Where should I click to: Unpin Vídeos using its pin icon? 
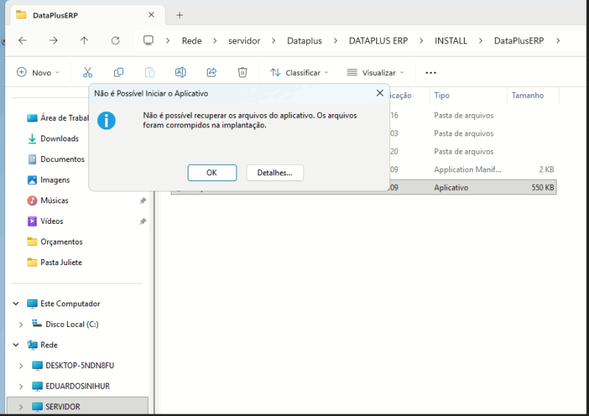(143, 222)
